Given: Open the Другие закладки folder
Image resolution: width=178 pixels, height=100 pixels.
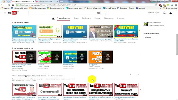Looking at the screenshot, I should coord(170,8).
